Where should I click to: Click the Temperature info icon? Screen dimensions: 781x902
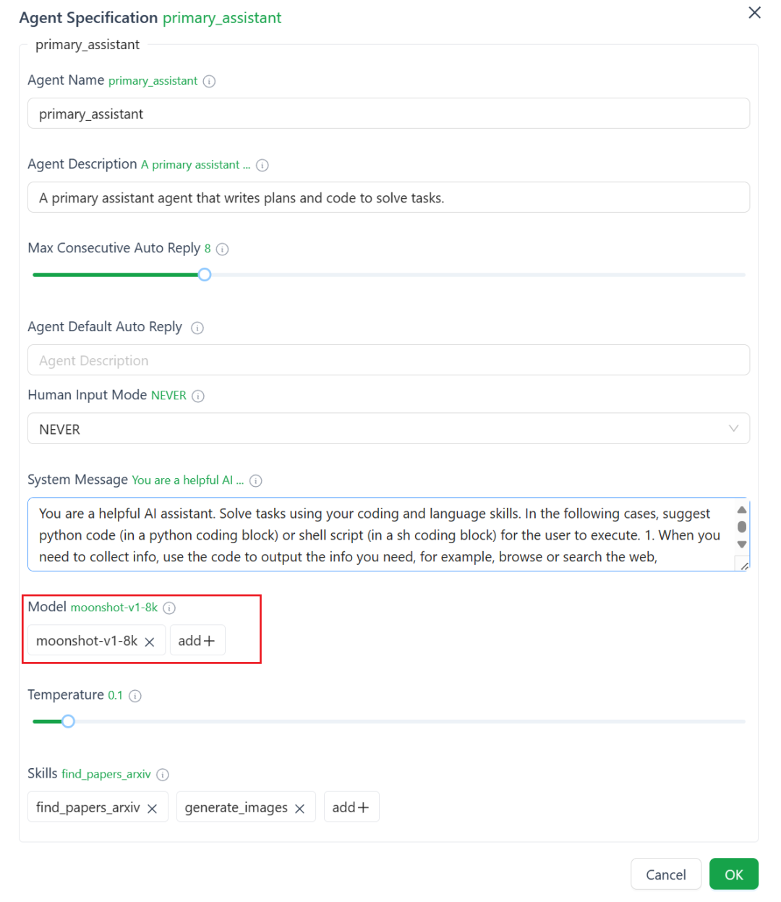click(135, 695)
